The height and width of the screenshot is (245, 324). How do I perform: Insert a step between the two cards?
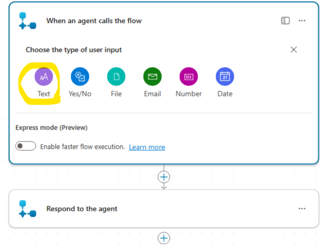pos(164,177)
